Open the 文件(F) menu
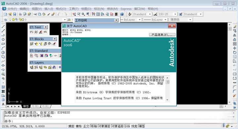The width and height of the screenshot is (238, 129). pyautogui.click(x=12, y=9)
